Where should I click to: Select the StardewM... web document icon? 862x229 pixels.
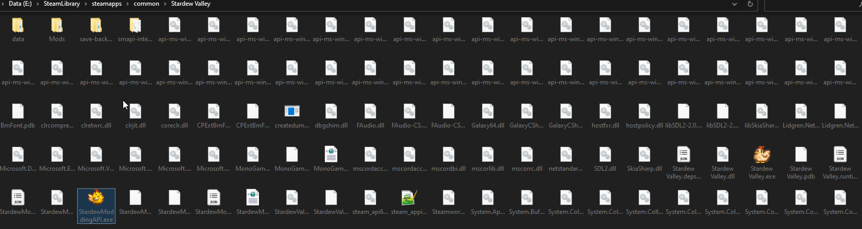click(253, 202)
